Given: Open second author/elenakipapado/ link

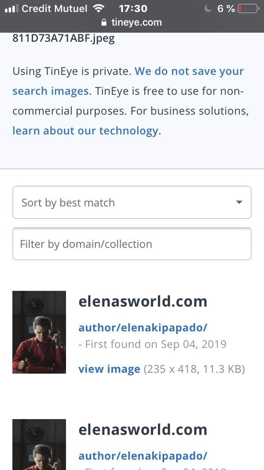Looking at the screenshot, I should (143, 456).
